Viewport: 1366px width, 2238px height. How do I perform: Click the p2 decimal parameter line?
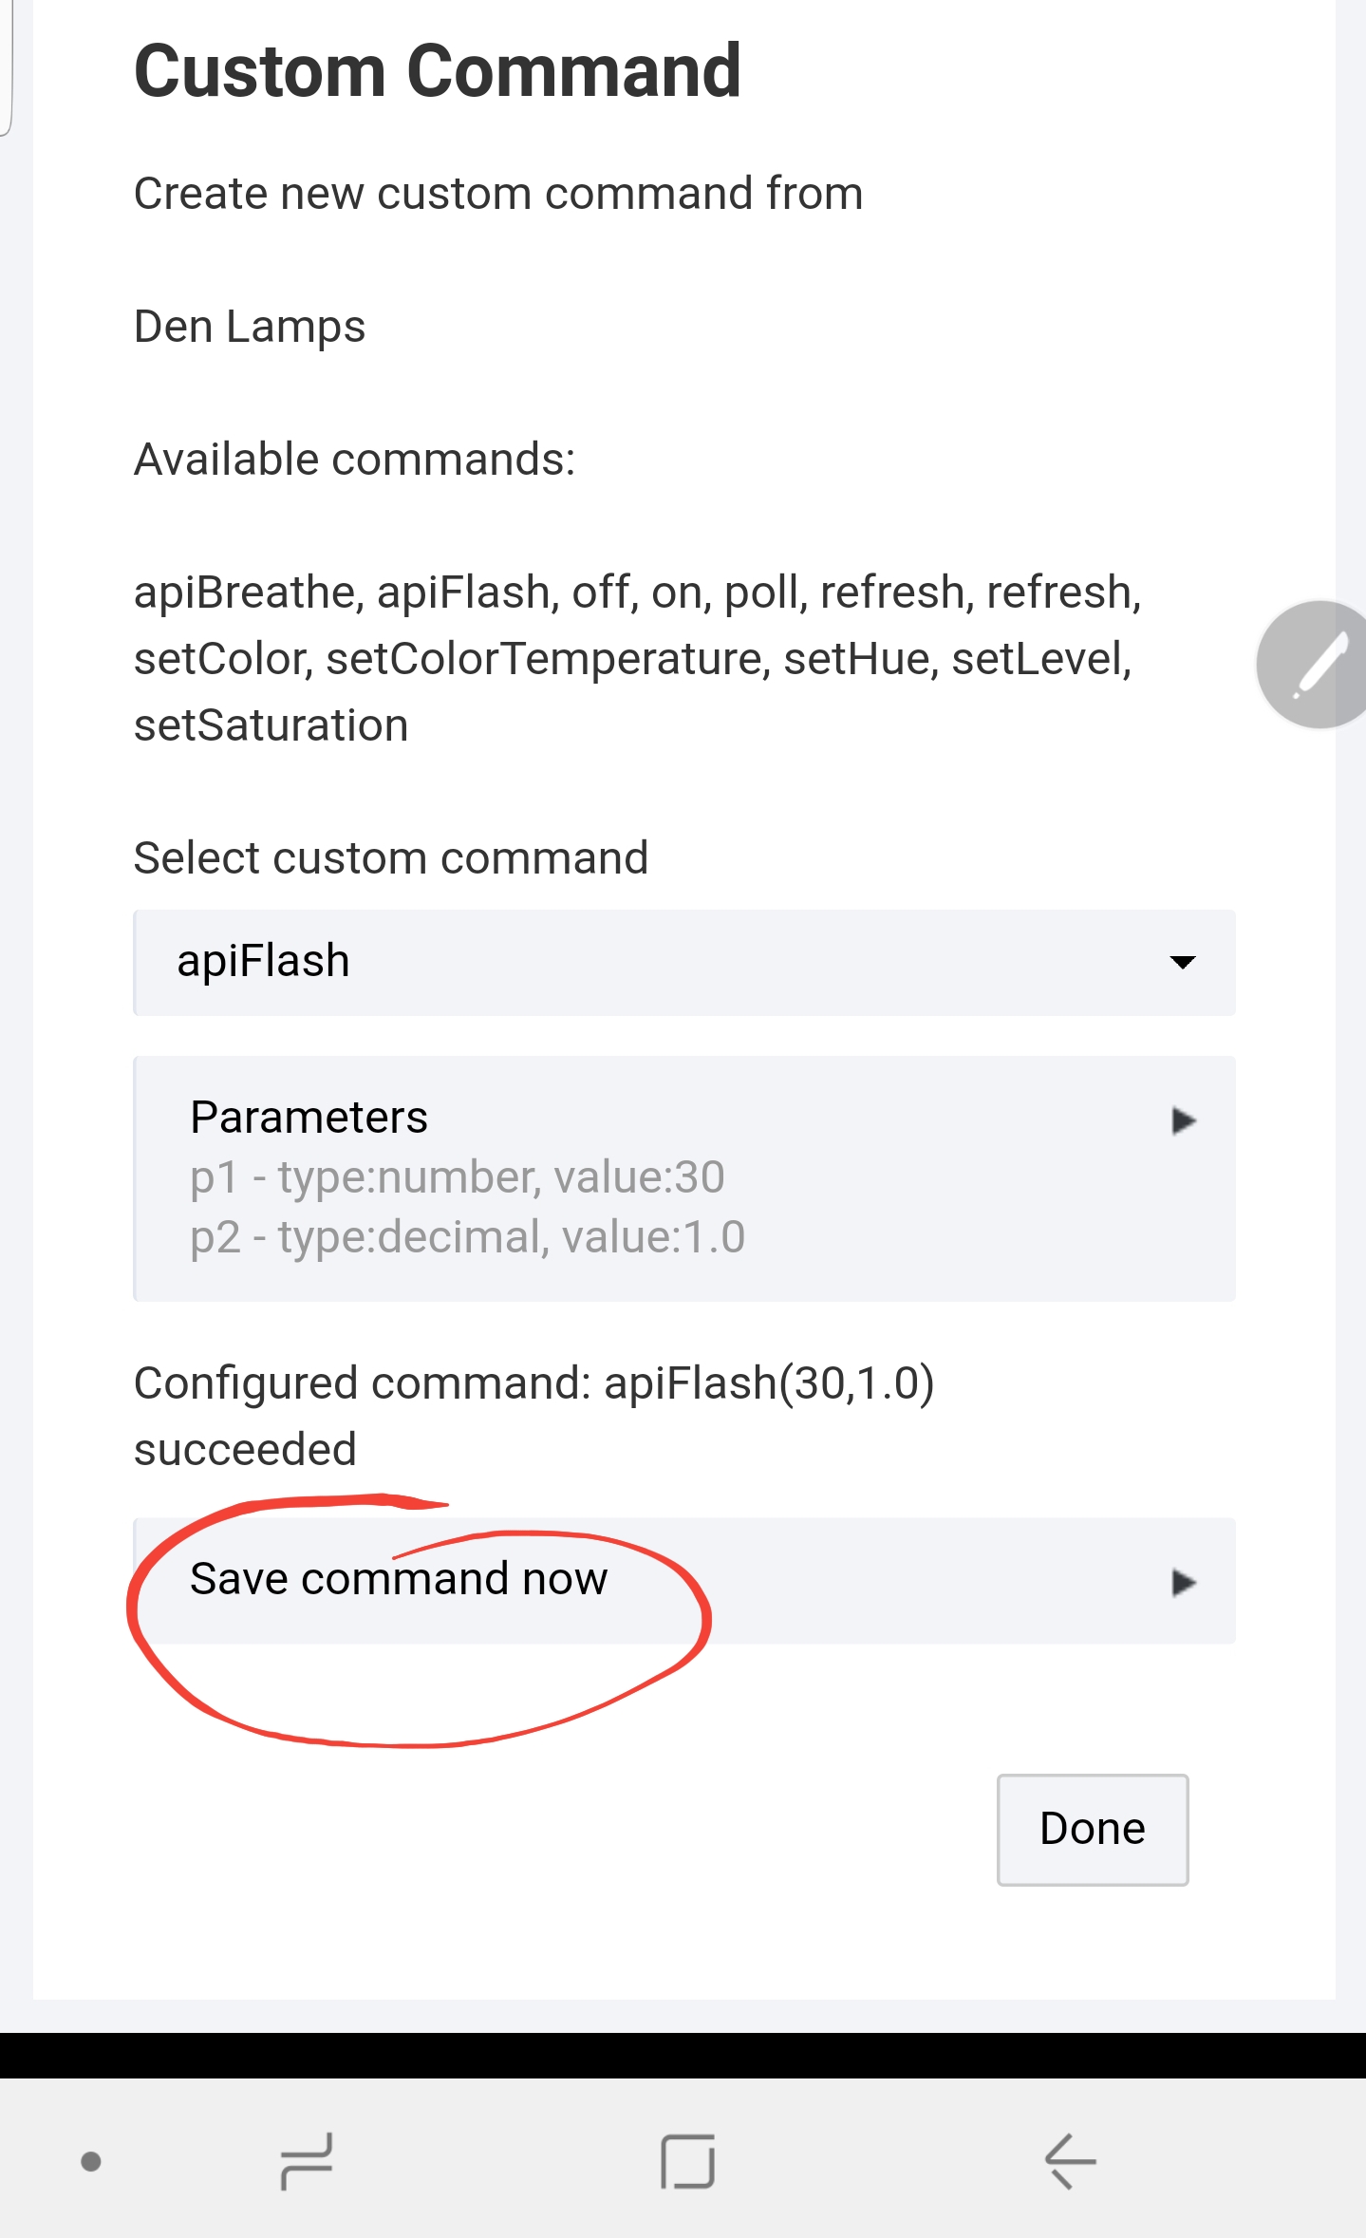coord(467,1237)
